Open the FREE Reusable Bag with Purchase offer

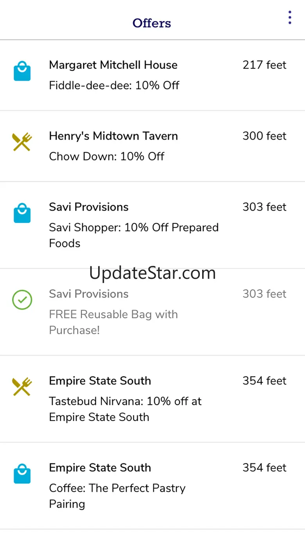pos(152,312)
